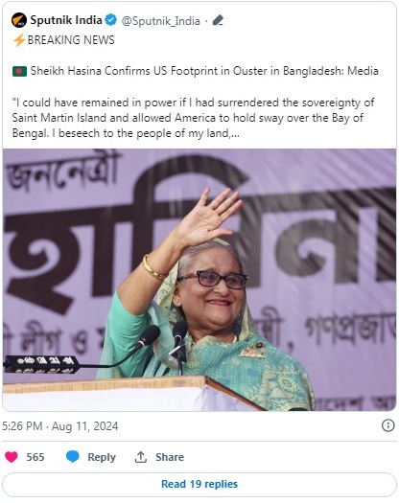Screen dimensions: 399x503
Task: Open the Sputnik India display name
Action: [66, 20]
